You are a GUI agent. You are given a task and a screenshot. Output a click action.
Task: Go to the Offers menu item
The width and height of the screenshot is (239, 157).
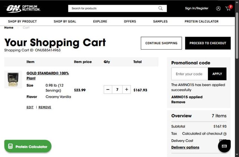130,22
